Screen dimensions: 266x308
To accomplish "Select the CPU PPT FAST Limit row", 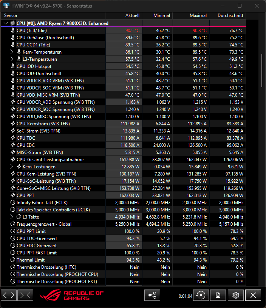I will pyautogui.click(x=124, y=253).
